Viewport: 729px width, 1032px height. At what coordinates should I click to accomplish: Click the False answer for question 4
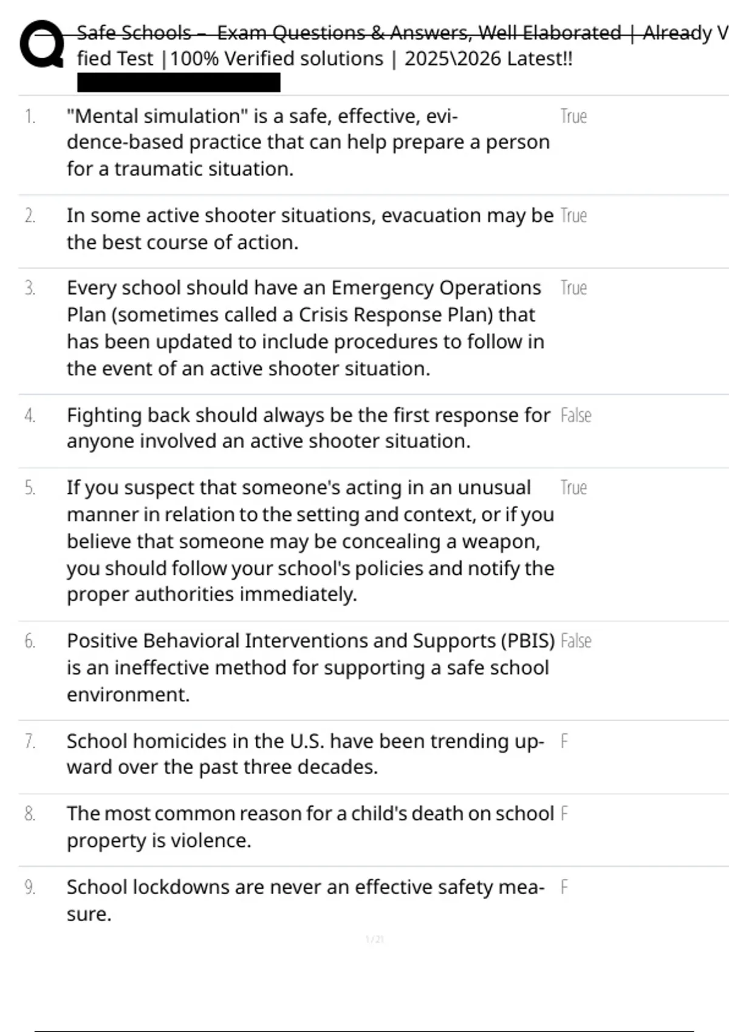576,415
